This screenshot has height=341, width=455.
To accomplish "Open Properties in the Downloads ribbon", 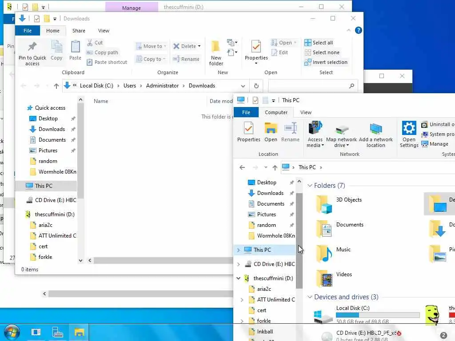I will 256,52.
